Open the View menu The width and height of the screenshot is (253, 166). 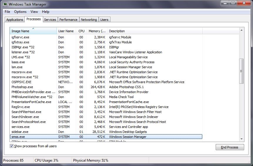[x=34, y=12]
